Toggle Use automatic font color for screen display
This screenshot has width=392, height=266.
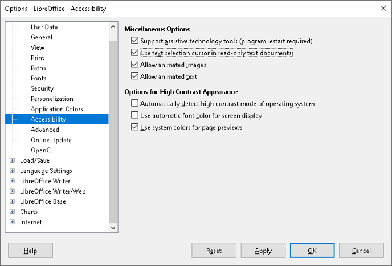click(x=134, y=115)
